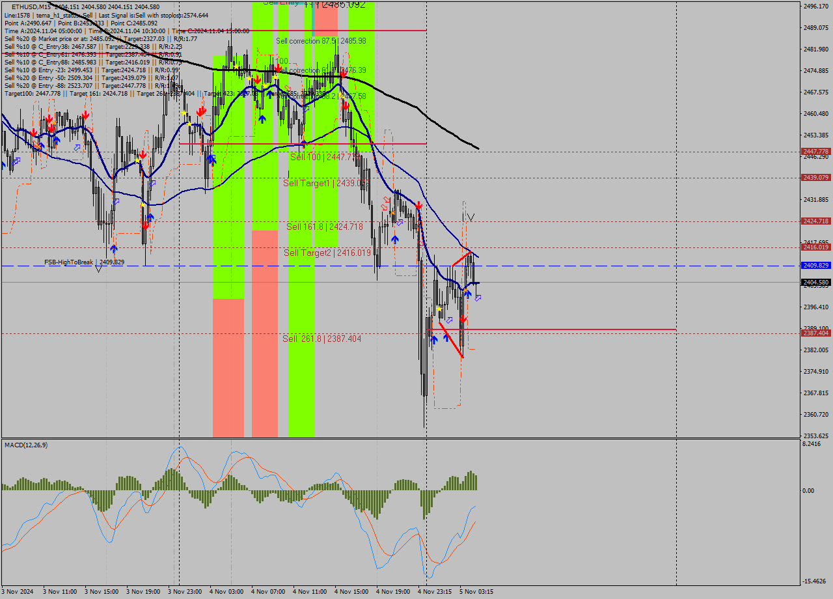Click the 'Sell %10 @ C_Entry38: 2467.587' line
Image resolution: width=833 pixels, height=599 pixels.
point(93,46)
